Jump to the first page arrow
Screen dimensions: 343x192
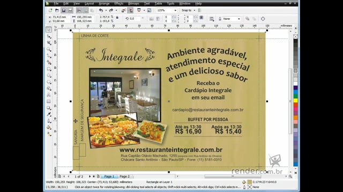[x=64, y=177]
